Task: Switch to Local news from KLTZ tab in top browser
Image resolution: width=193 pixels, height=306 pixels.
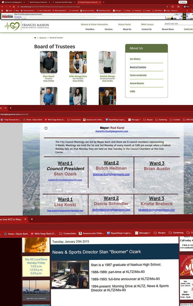Action: (x=64, y=2)
